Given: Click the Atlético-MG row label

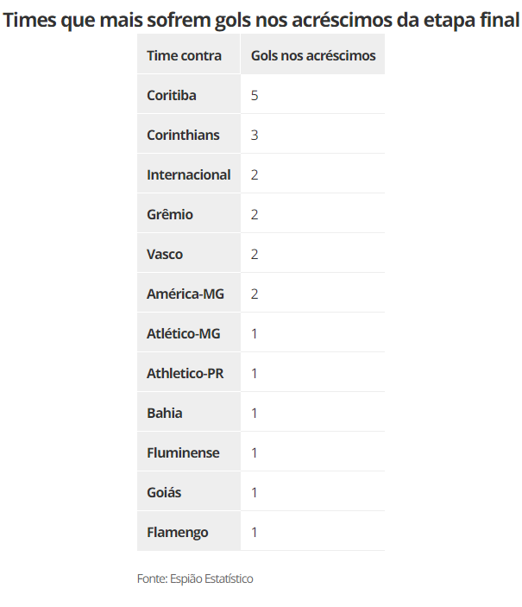Looking at the screenshot, I should point(184,333).
